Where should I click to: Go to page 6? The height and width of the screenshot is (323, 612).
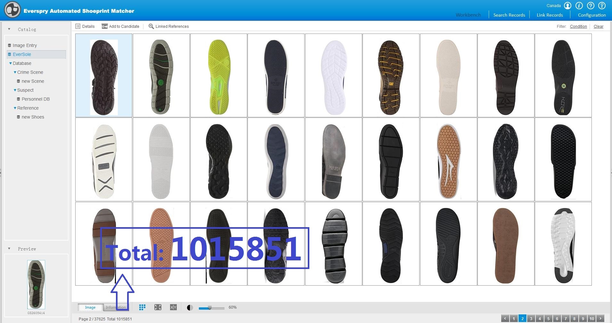pyautogui.click(x=557, y=319)
